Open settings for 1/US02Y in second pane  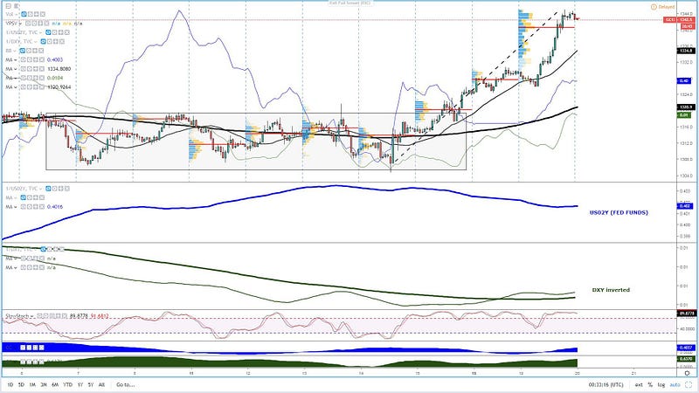(x=54, y=189)
